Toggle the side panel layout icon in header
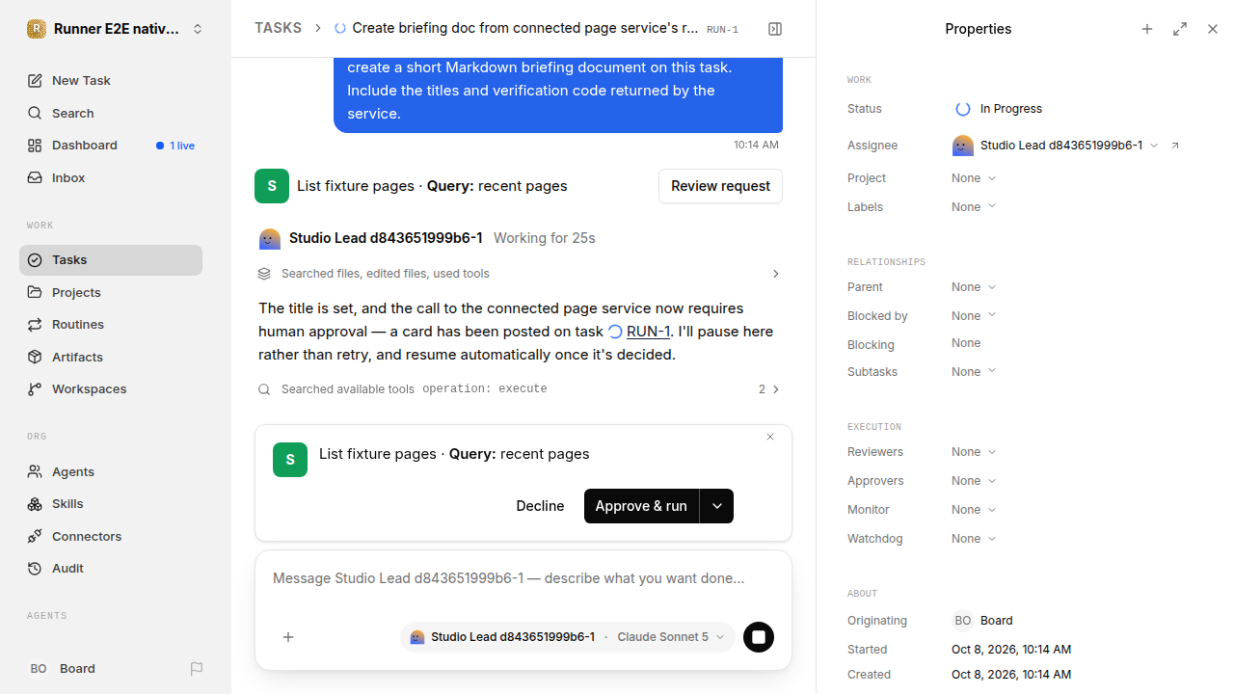1234x694 pixels. pos(775,29)
